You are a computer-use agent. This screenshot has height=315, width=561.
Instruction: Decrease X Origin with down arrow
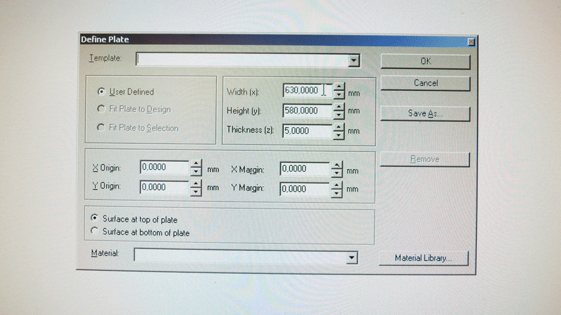point(196,171)
